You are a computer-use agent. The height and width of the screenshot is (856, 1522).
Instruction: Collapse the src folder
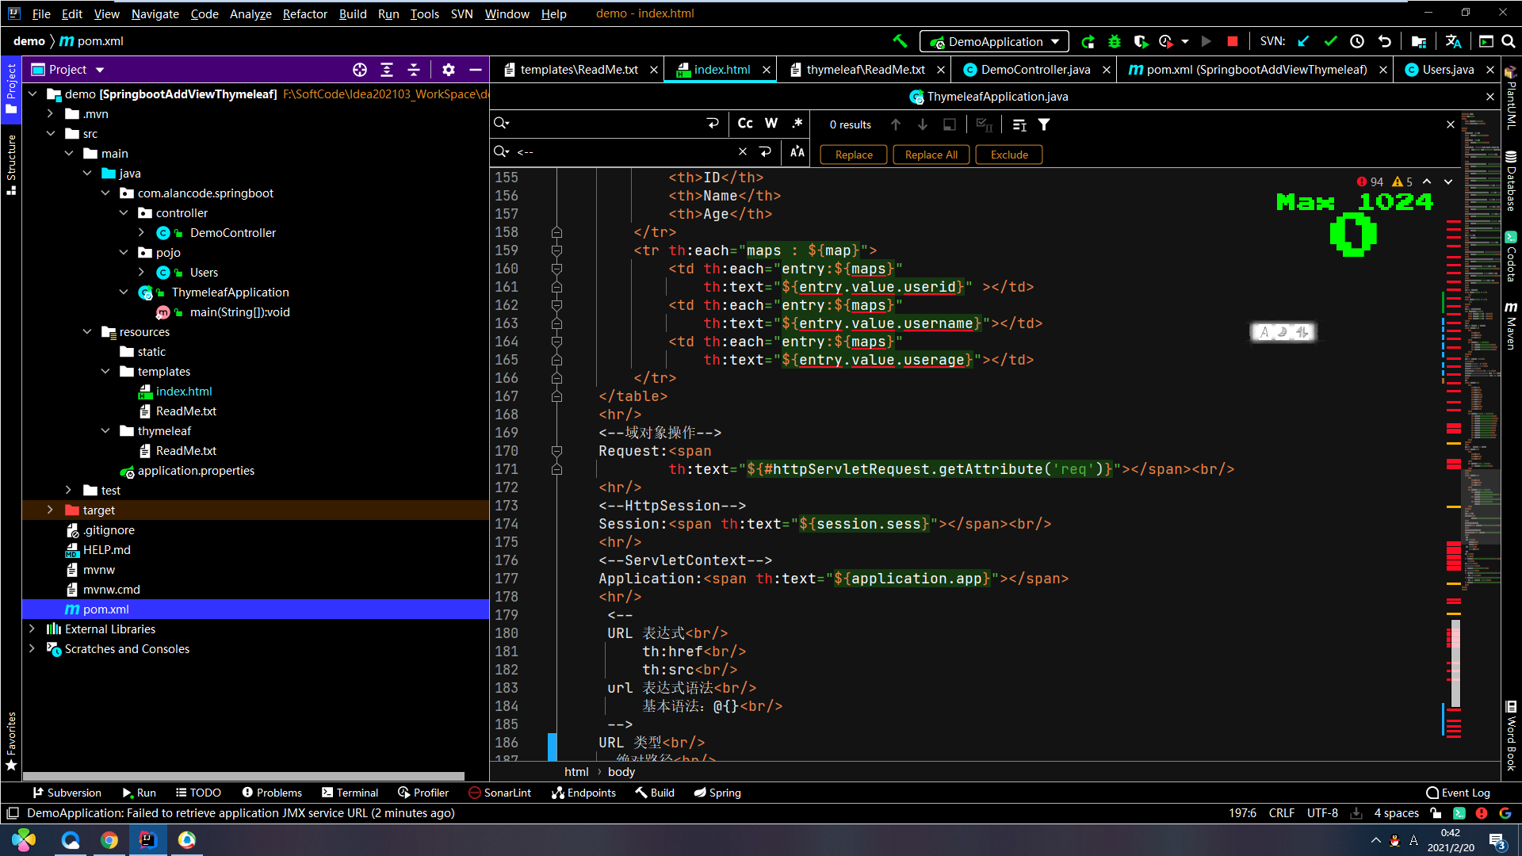click(x=50, y=134)
